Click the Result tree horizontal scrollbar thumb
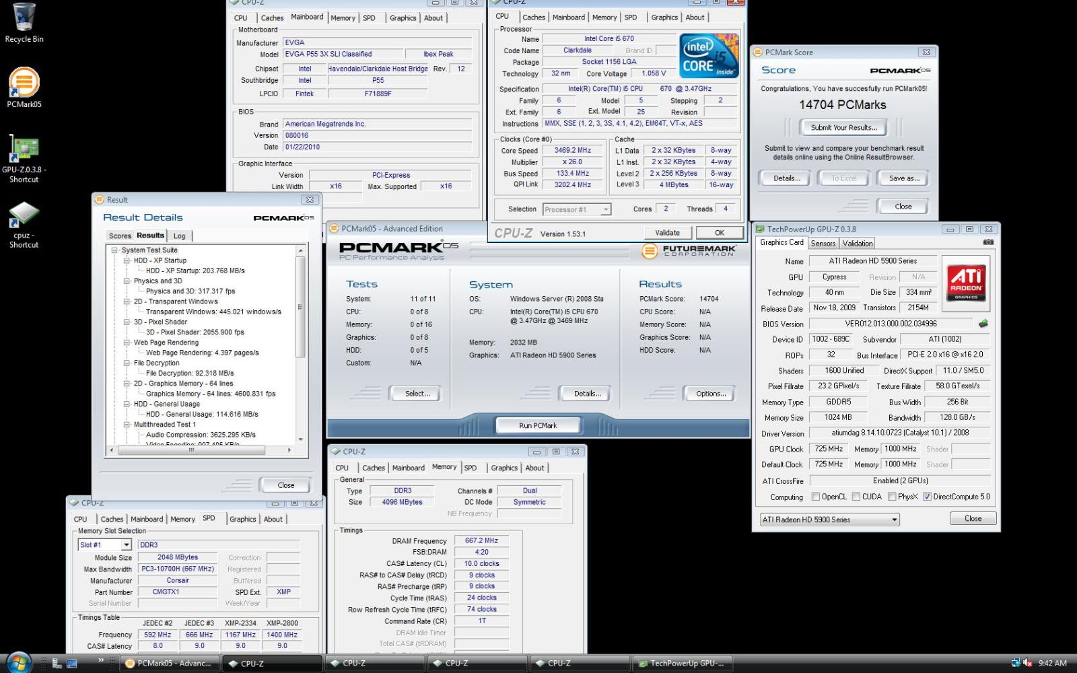This screenshot has height=673, width=1077. [191, 450]
